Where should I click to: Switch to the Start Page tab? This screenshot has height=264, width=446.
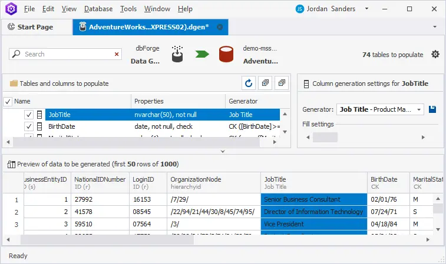click(x=37, y=27)
